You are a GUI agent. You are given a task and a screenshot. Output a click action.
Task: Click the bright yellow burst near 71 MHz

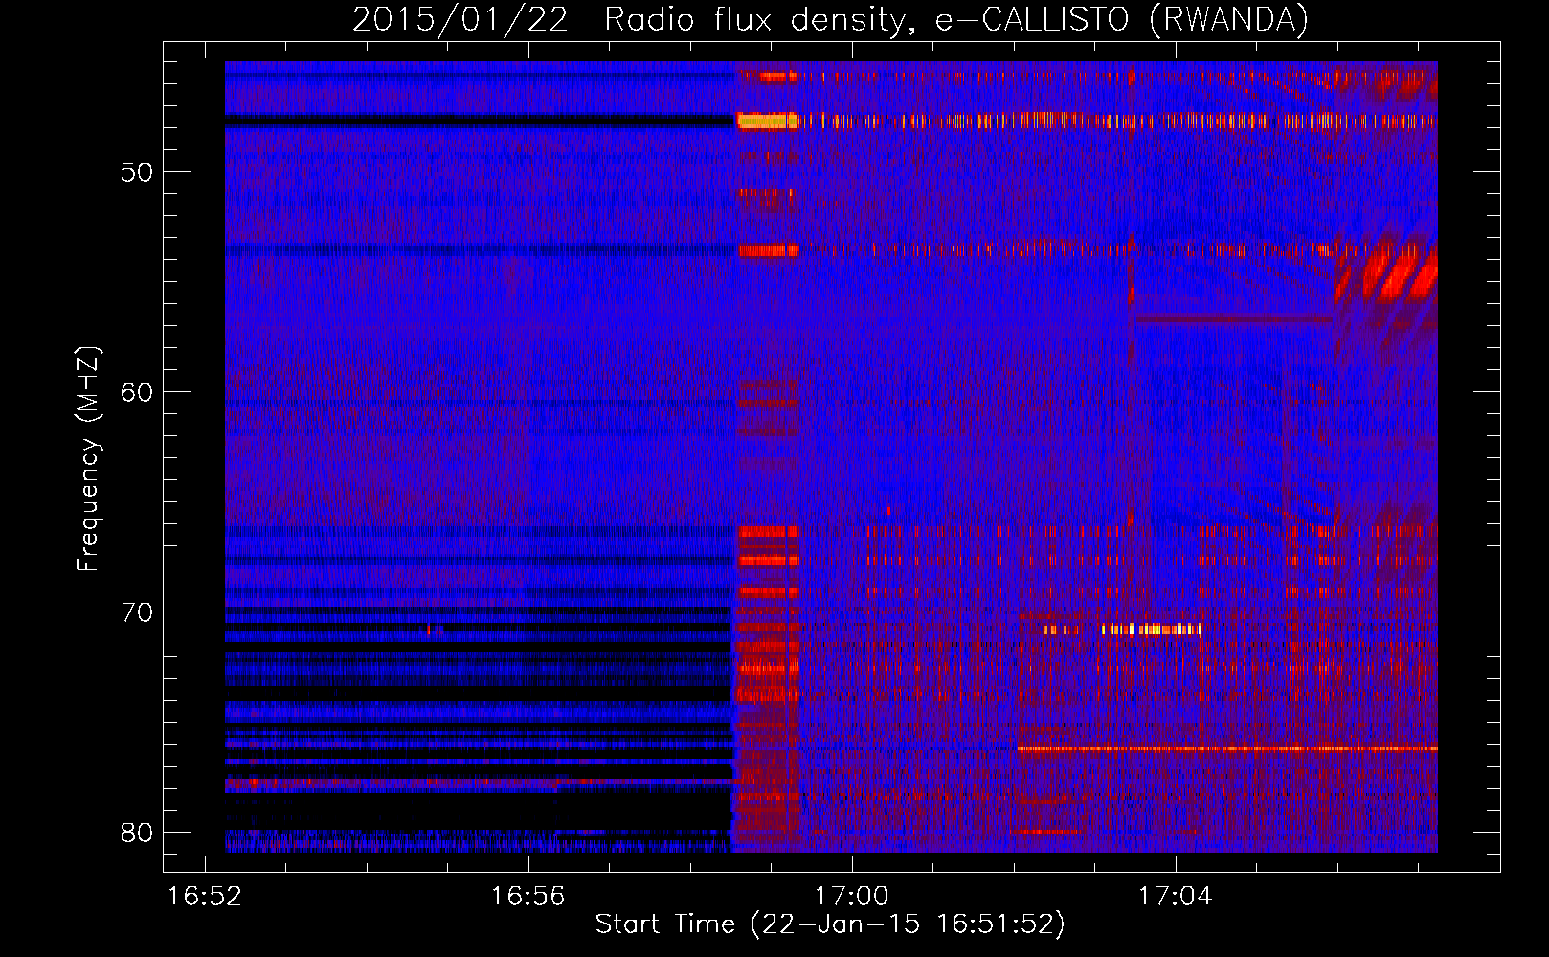coord(1150,630)
